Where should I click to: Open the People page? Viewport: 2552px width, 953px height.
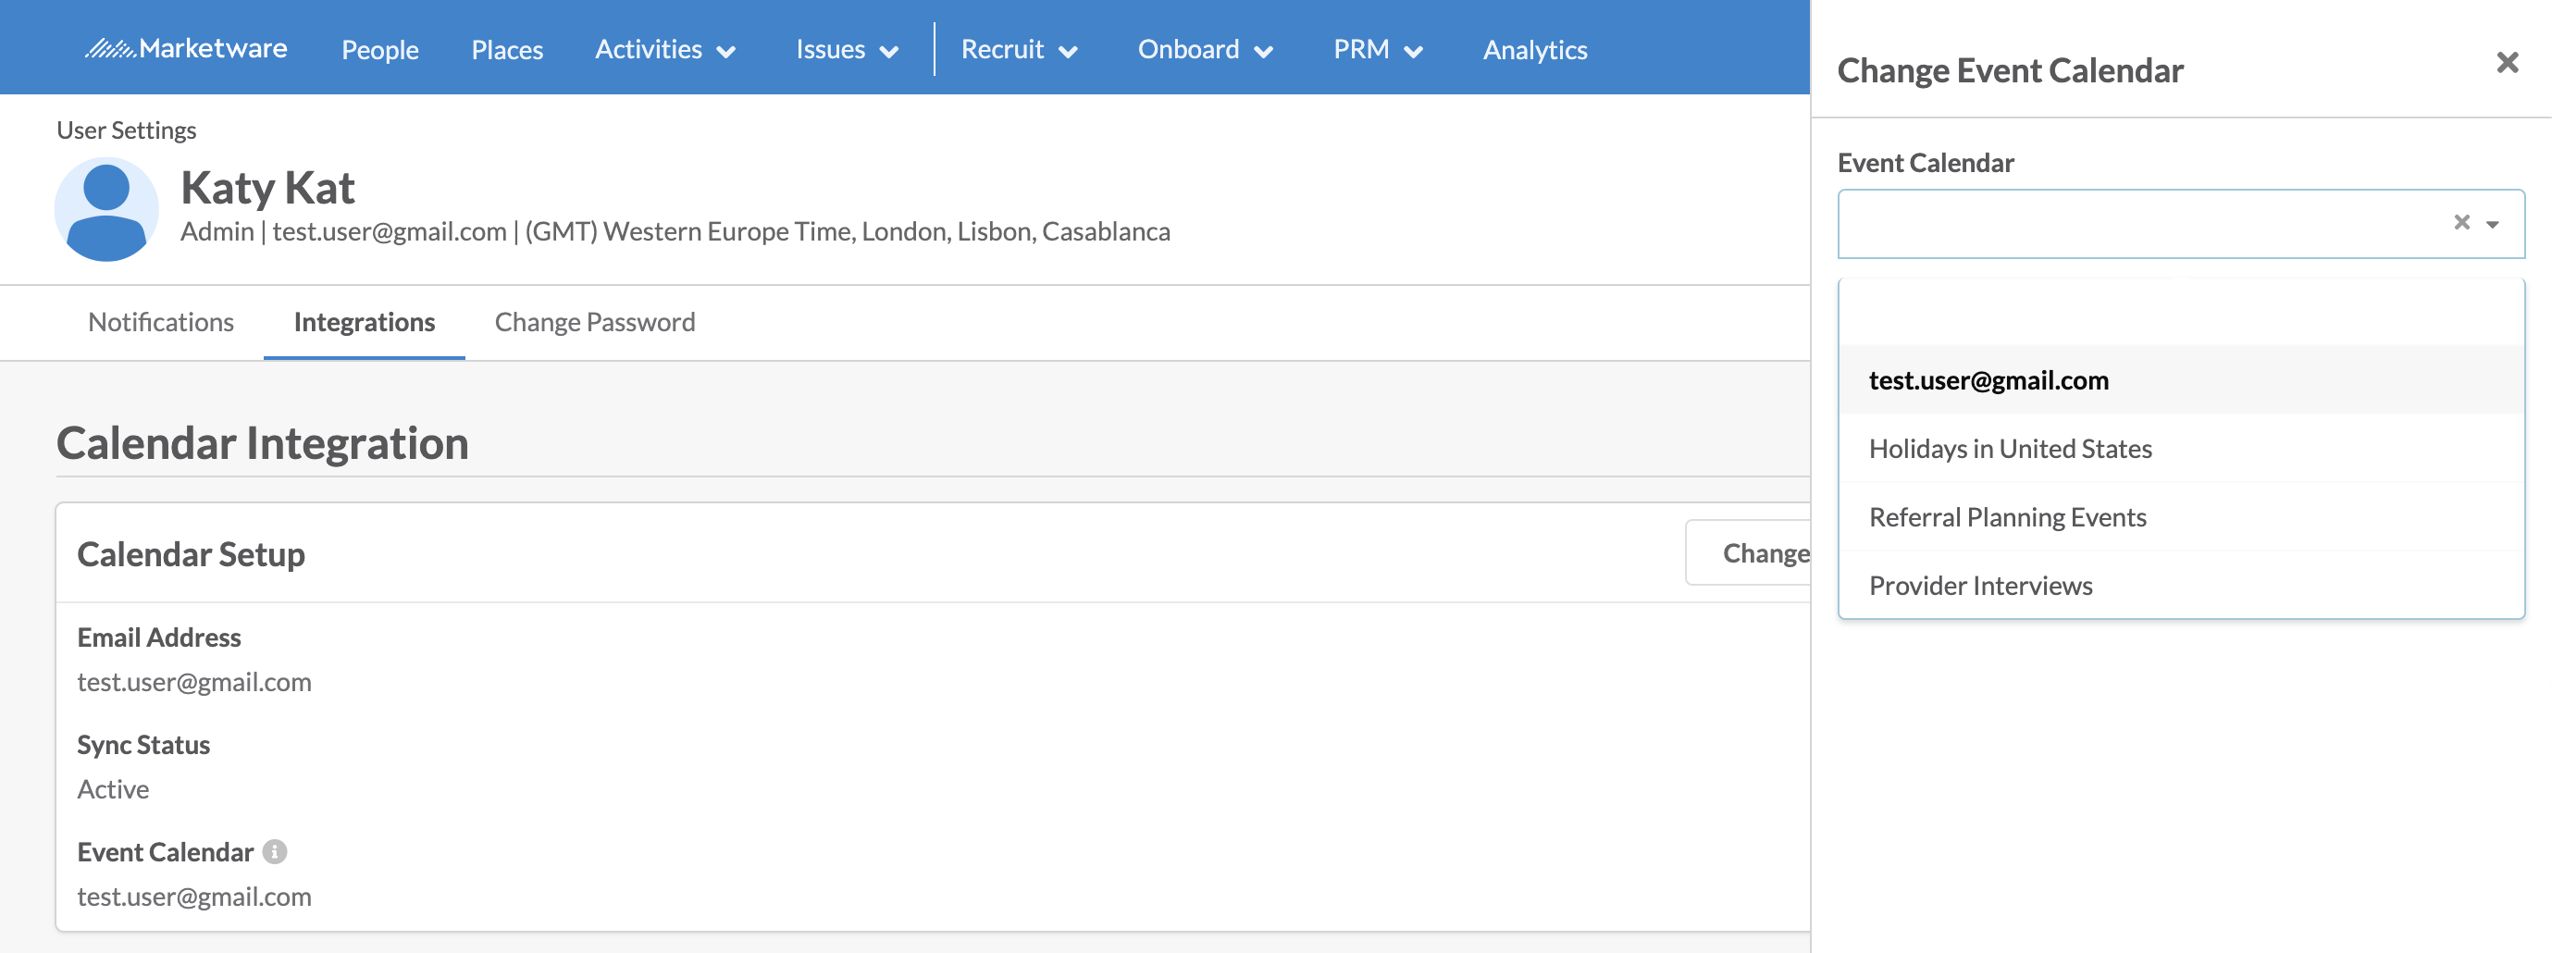(x=379, y=50)
